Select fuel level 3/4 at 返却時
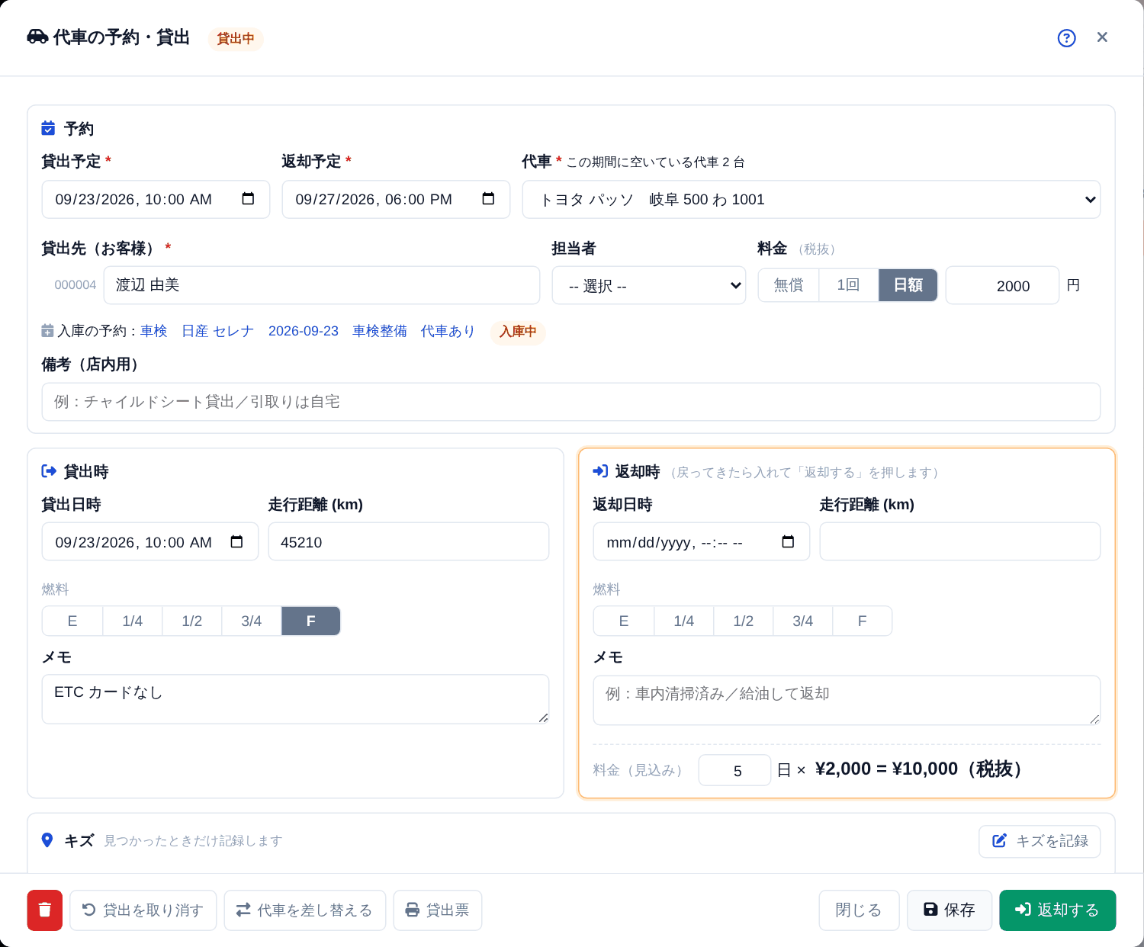This screenshot has width=1144, height=947. 803,621
